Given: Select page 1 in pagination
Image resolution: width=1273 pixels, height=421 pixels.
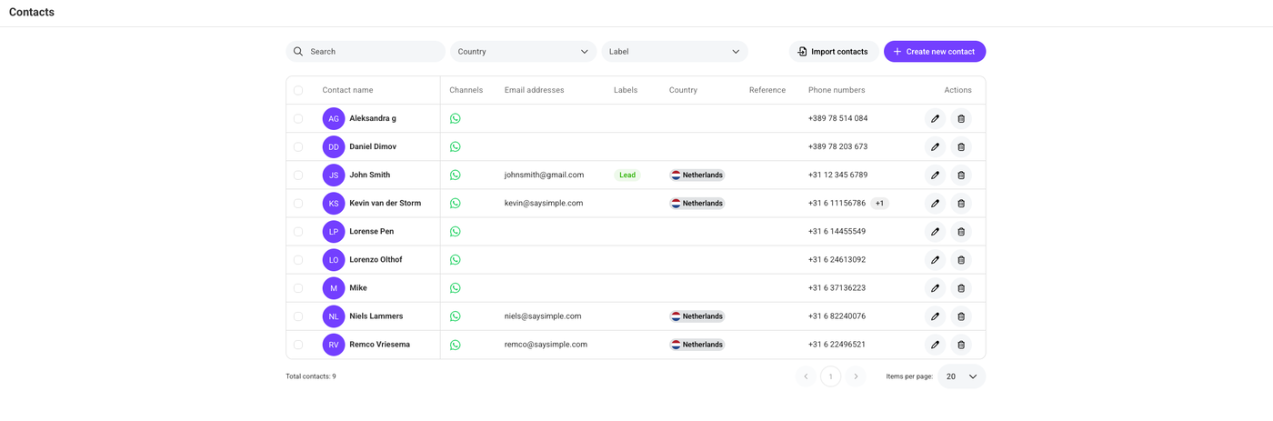Looking at the screenshot, I should pyautogui.click(x=830, y=376).
